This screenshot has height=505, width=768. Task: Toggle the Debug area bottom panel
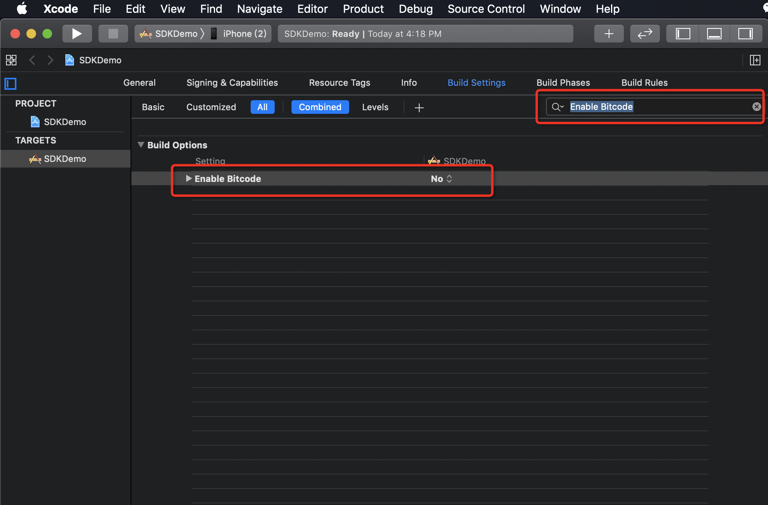pos(714,34)
